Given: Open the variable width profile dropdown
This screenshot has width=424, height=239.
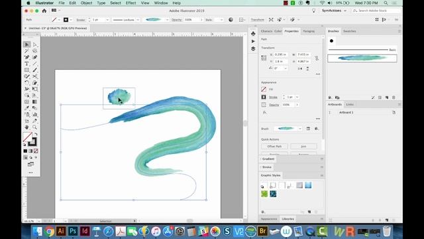Looking at the screenshot, I should [x=138, y=20].
